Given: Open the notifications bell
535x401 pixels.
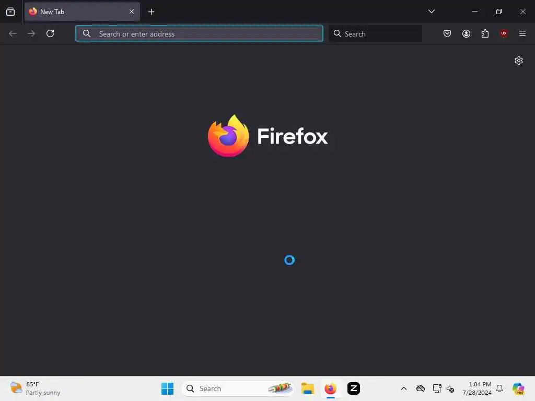Looking at the screenshot, I should coord(499,388).
